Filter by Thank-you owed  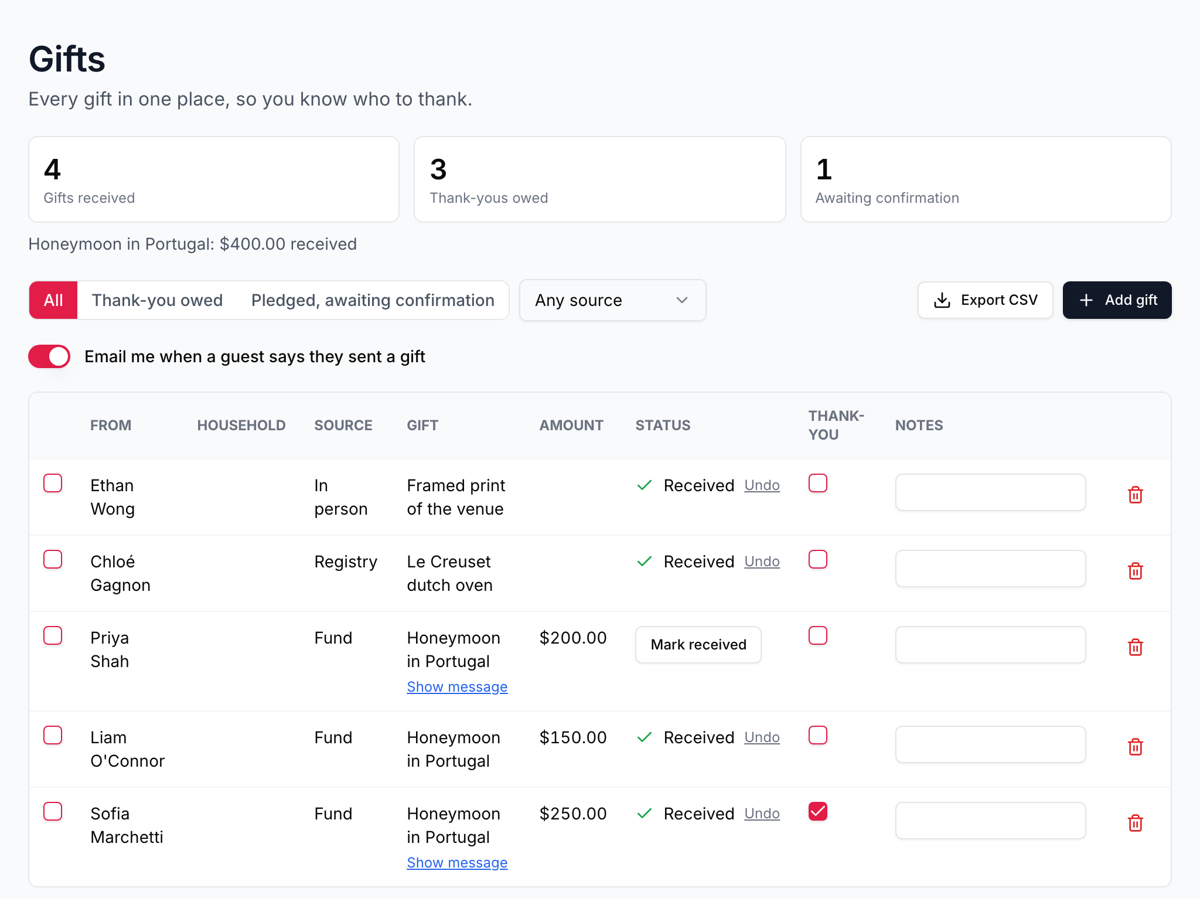157,300
